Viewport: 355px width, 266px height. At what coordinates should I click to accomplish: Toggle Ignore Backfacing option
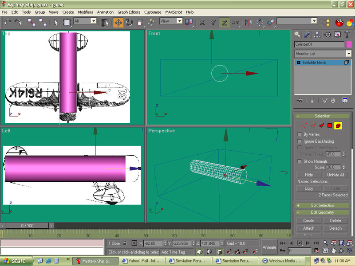300,141
